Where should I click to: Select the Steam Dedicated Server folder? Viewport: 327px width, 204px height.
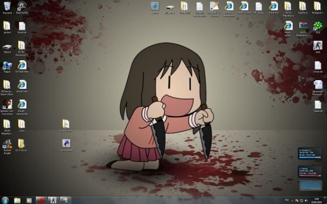[7, 88]
